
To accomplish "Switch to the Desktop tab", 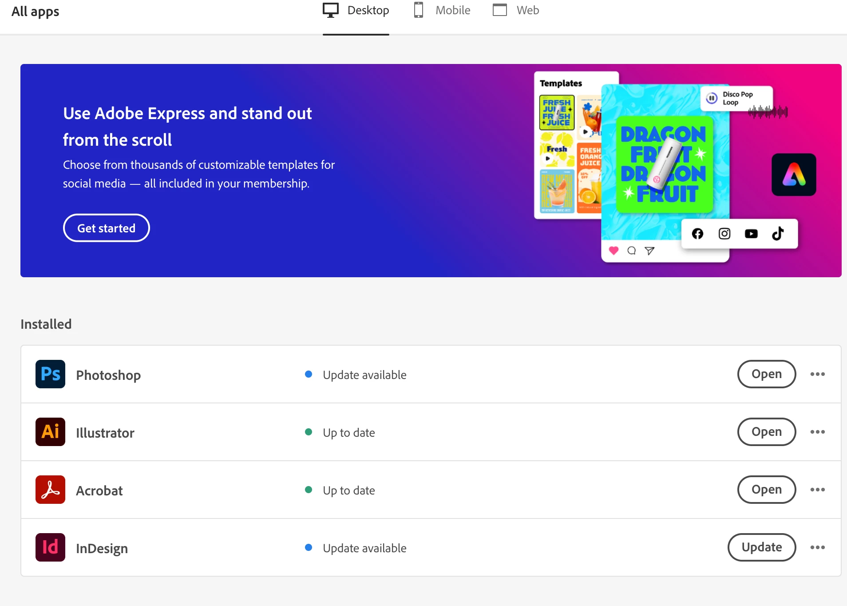I will pos(356,10).
